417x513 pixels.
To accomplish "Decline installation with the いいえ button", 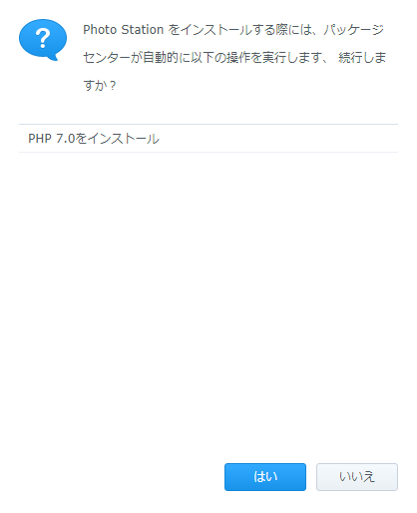I will tap(357, 477).
